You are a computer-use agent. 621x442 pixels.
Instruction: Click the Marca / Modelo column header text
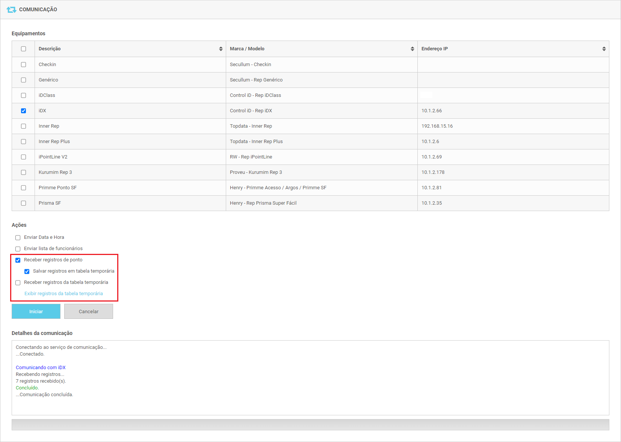tap(247, 49)
